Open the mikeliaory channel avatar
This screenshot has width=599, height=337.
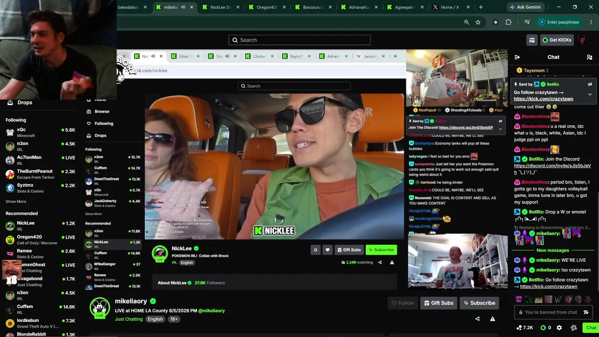click(99, 308)
